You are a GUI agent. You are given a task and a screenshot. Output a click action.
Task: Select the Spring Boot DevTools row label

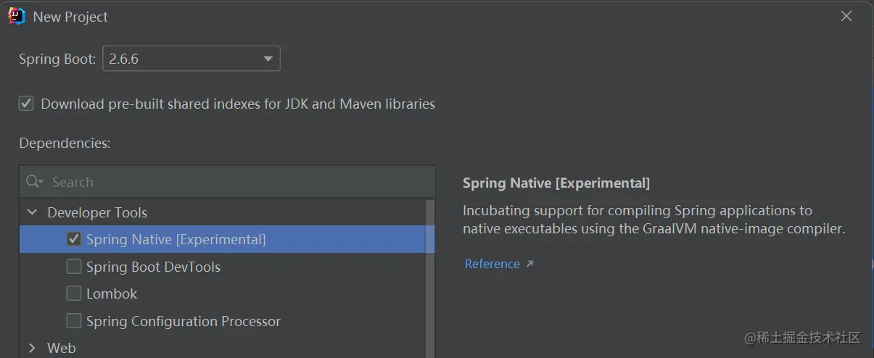click(153, 267)
